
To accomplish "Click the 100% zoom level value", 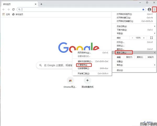I will (x=138, y=38).
